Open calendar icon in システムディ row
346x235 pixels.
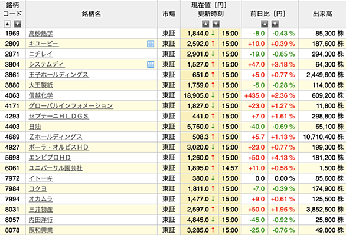[x=151, y=64]
